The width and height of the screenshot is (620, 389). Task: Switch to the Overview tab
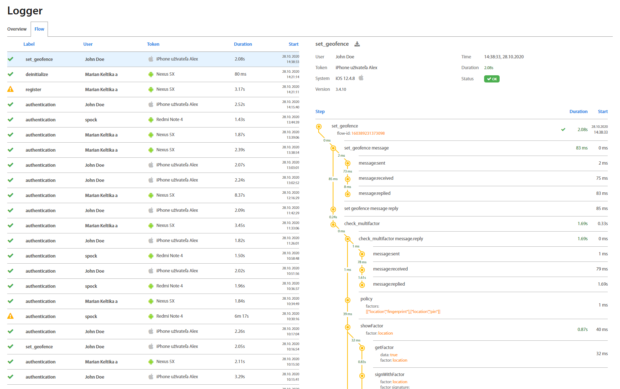17,29
